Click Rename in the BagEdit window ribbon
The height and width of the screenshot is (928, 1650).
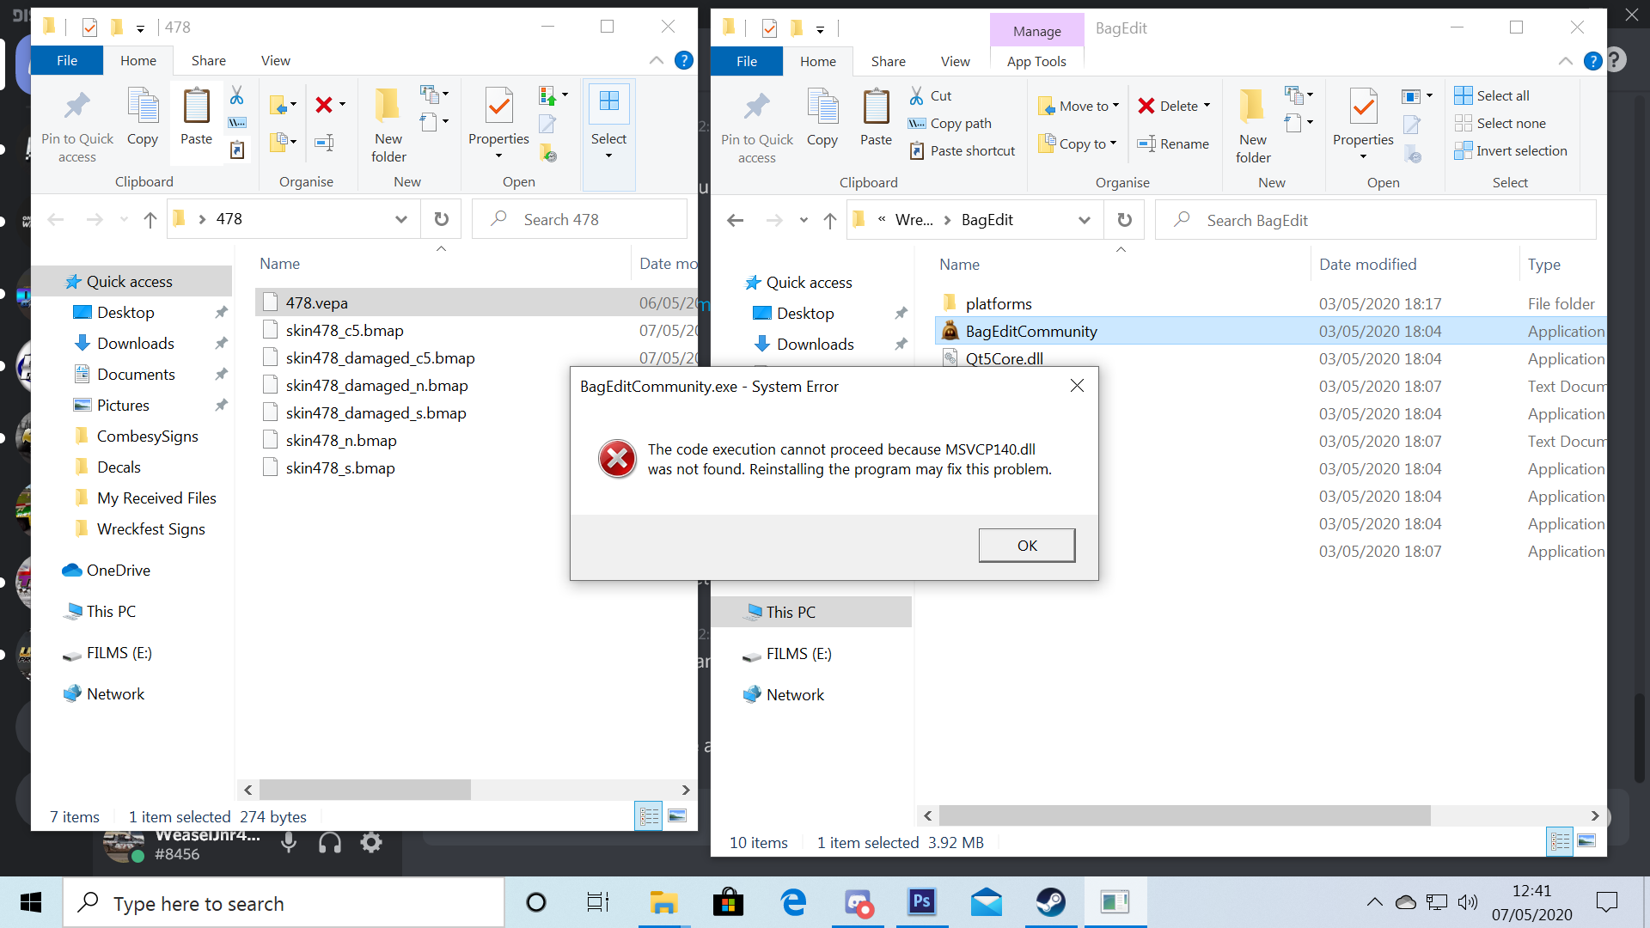click(x=1173, y=143)
